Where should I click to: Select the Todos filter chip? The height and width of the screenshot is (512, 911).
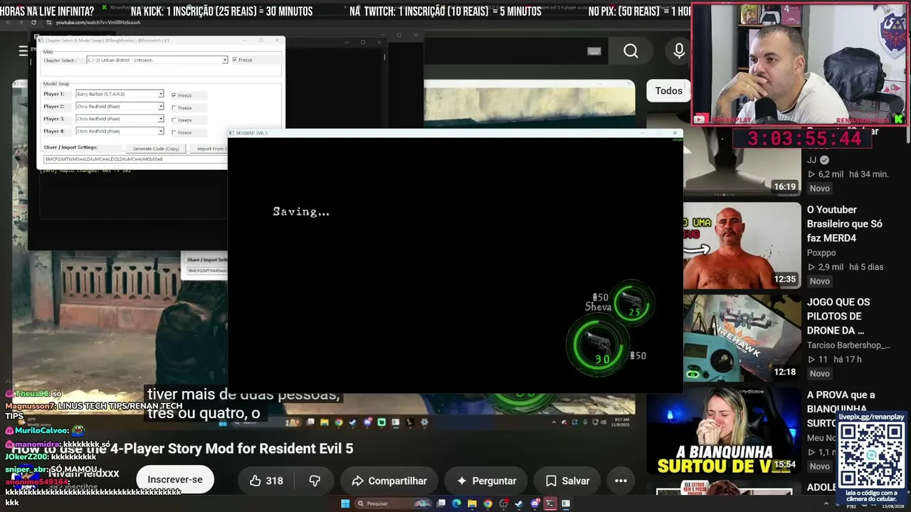pyautogui.click(x=668, y=91)
